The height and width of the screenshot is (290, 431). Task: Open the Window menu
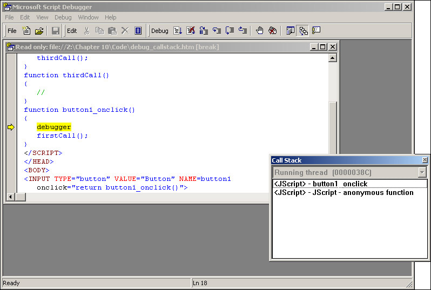point(88,17)
